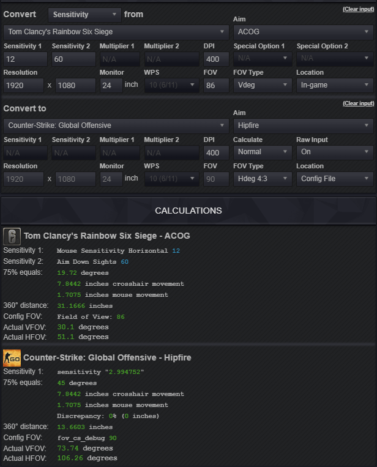Screen dimensions: 377x467
Task: Open the ACOG aim dropdown
Action: click(303, 32)
